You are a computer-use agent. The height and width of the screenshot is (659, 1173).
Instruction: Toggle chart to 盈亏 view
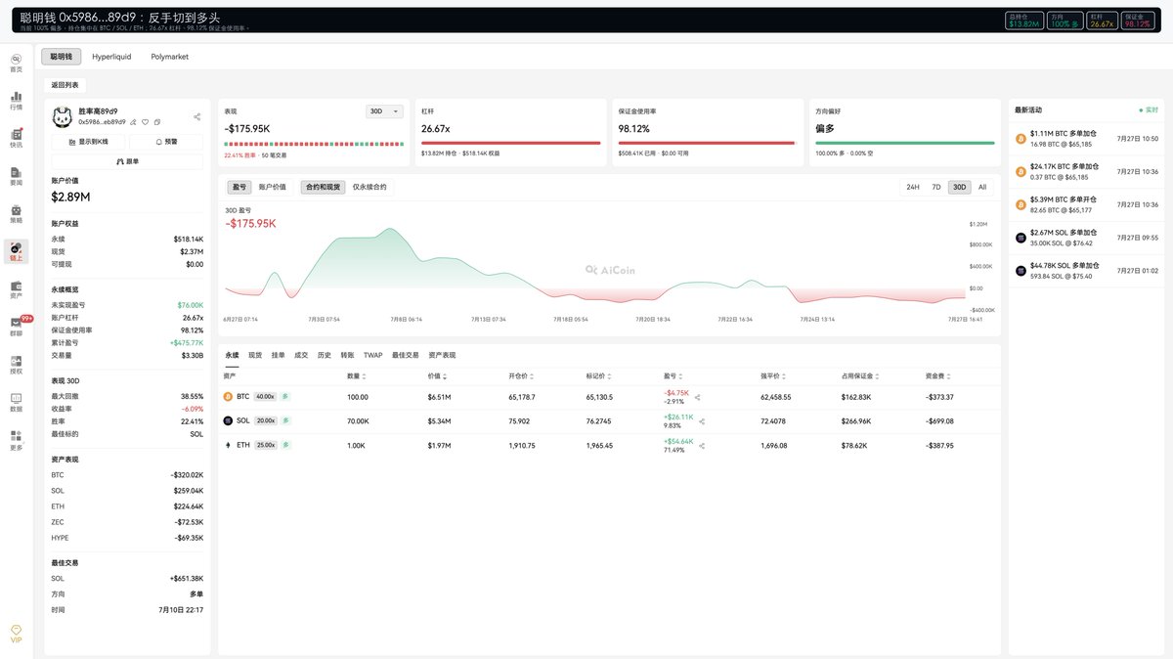239,187
